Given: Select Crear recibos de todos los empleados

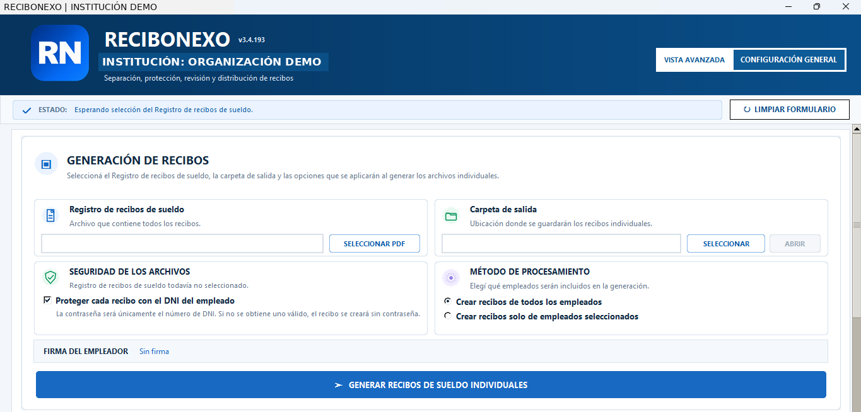Looking at the screenshot, I should pyautogui.click(x=448, y=302).
